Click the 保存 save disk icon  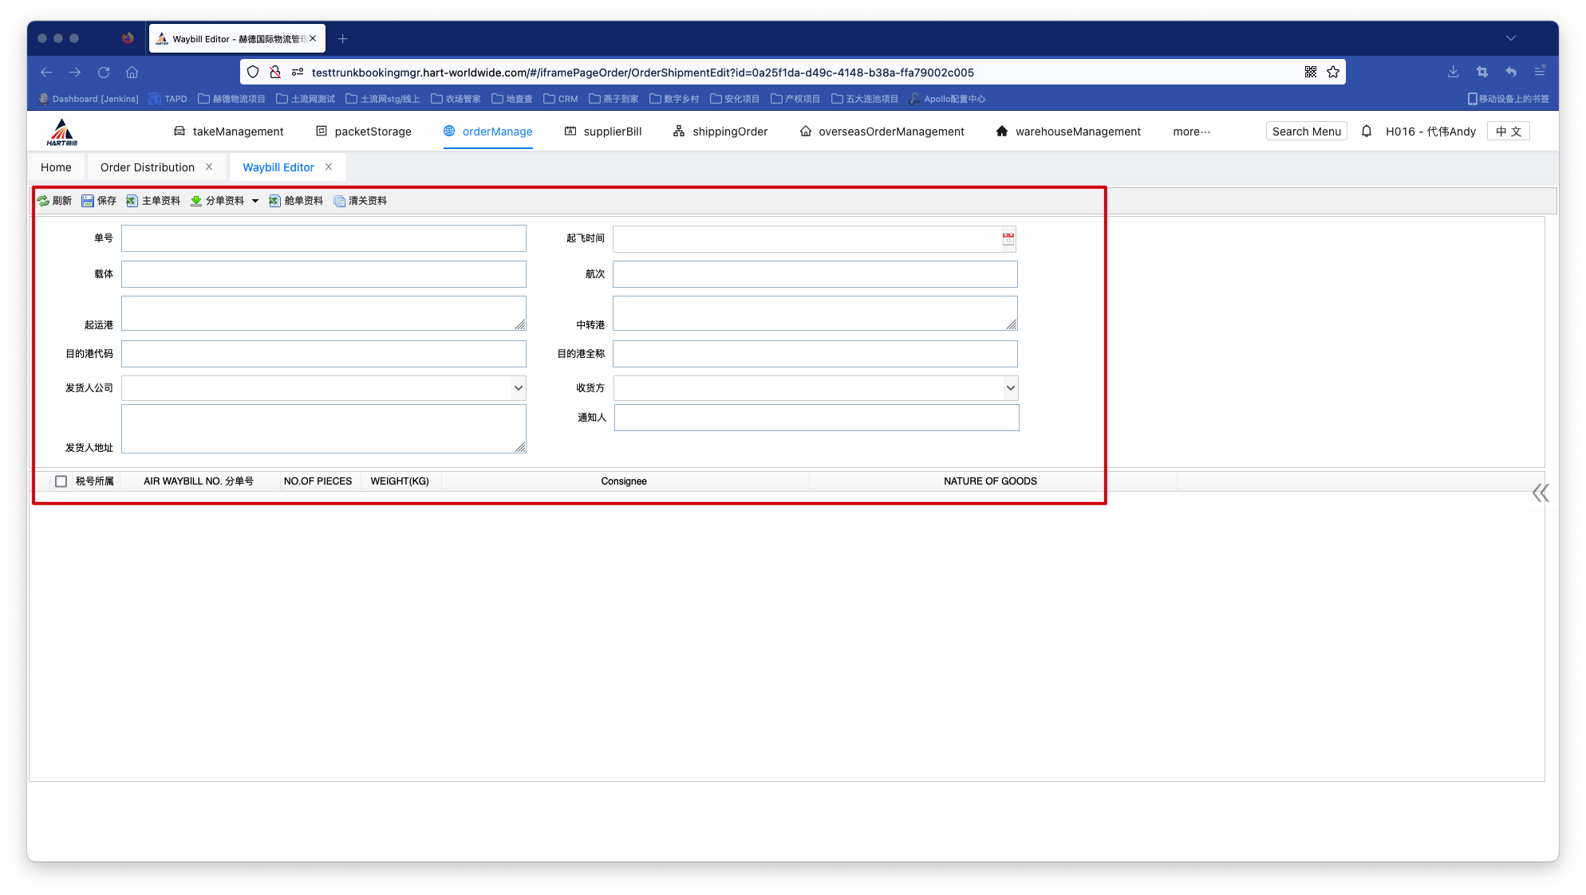click(x=88, y=201)
